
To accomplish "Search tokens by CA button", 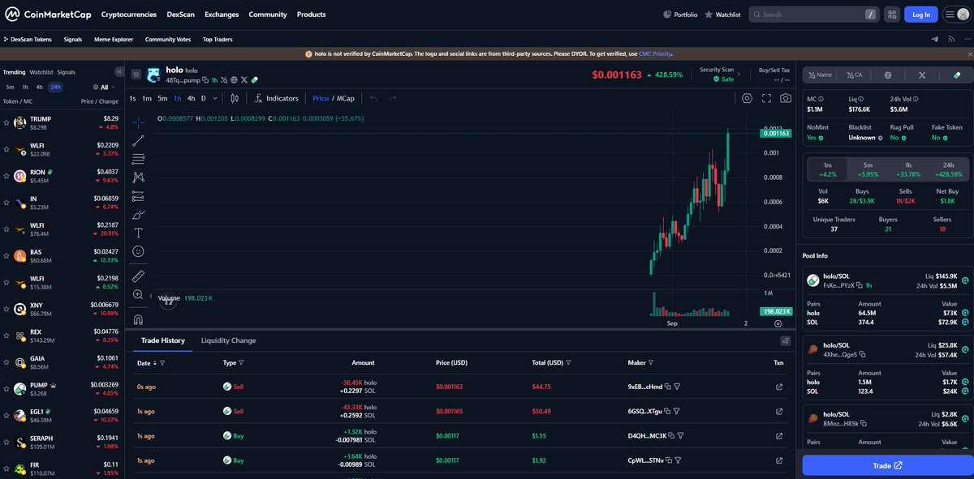I will pyautogui.click(x=855, y=75).
